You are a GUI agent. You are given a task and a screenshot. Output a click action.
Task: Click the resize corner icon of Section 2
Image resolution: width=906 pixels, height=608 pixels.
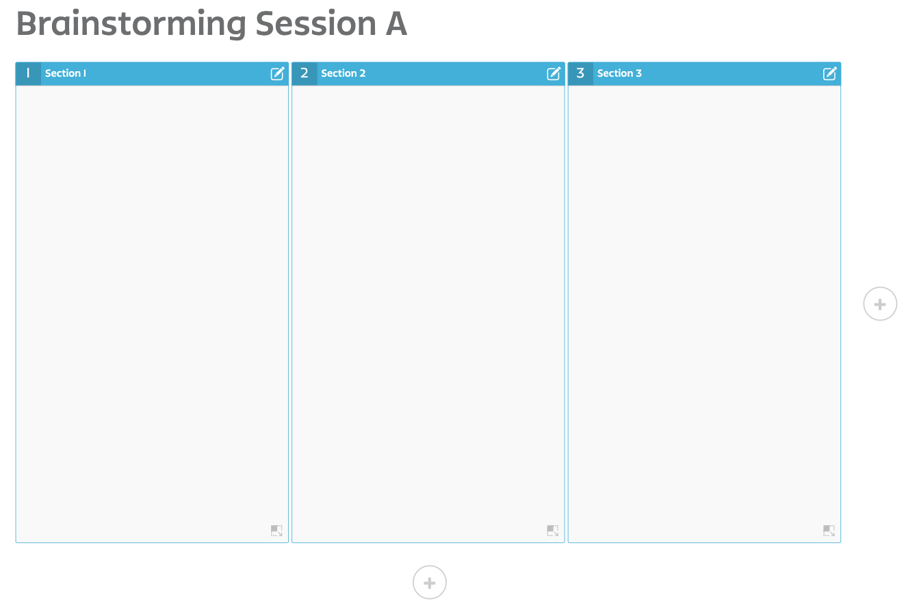pyautogui.click(x=553, y=531)
